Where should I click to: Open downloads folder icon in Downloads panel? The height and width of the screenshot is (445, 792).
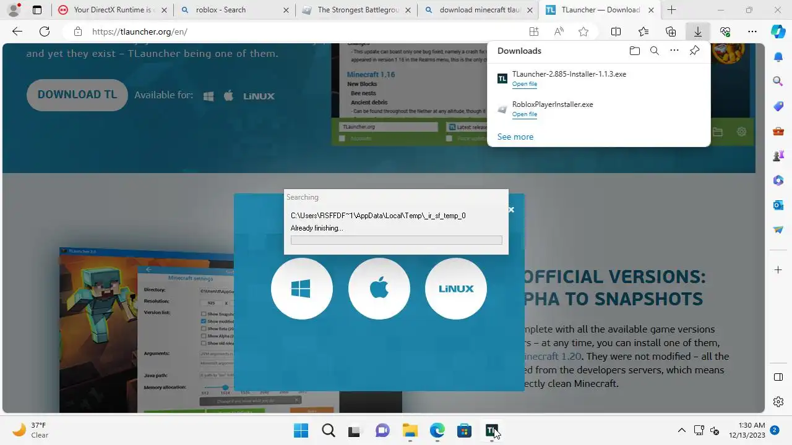coord(634,51)
